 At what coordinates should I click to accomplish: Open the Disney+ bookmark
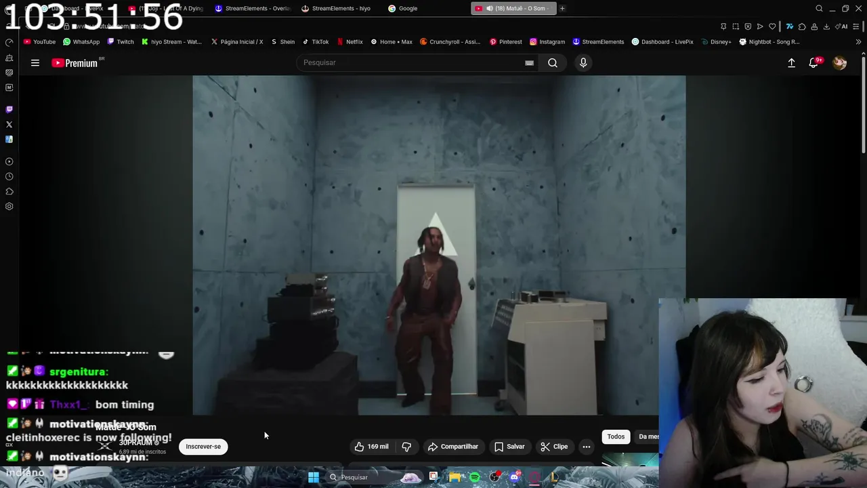click(x=716, y=41)
